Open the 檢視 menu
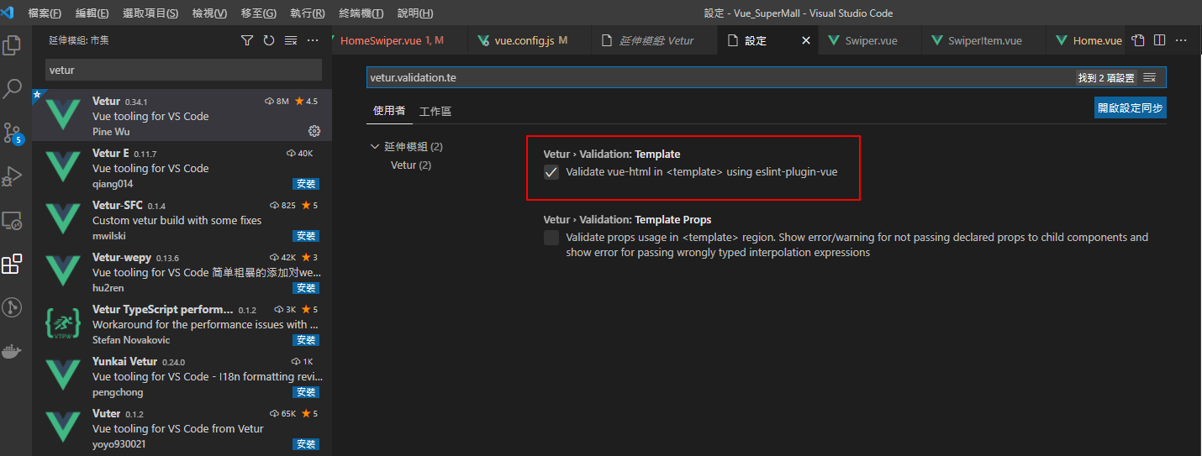 tap(208, 13)
